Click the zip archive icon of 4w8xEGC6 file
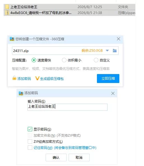 tap(7, 13)
